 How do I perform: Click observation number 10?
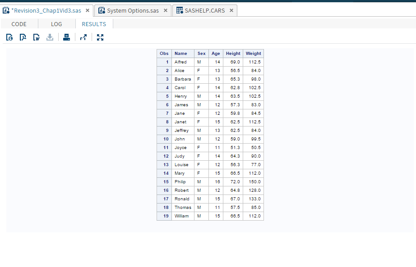tap(164, 139)
